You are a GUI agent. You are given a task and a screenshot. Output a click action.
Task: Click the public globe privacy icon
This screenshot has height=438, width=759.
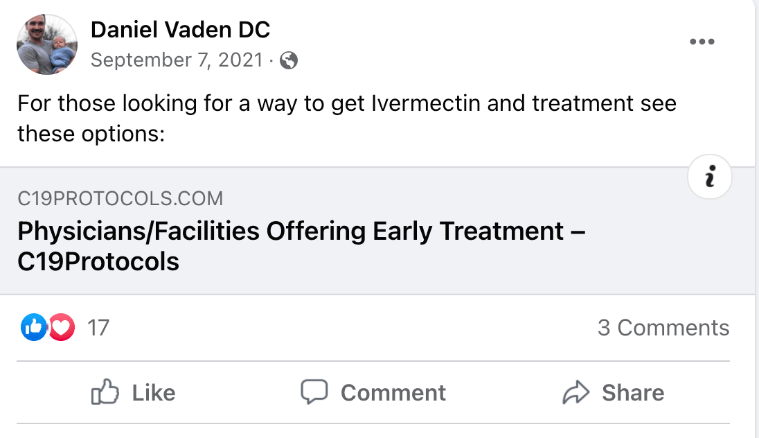[289, 60]
